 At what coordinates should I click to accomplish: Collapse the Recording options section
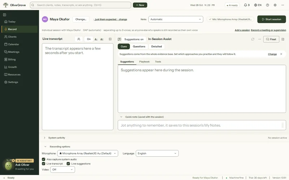tap(45, 147)
